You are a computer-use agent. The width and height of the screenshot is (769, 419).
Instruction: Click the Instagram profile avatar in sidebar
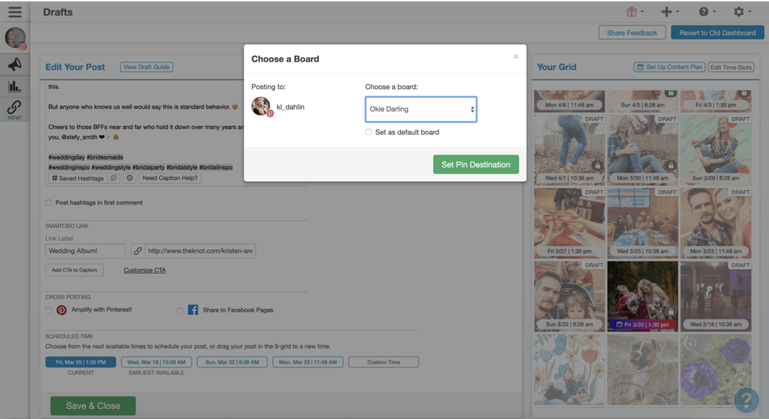point(15,37)
